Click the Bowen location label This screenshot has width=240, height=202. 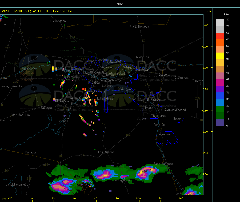point(177,119)
